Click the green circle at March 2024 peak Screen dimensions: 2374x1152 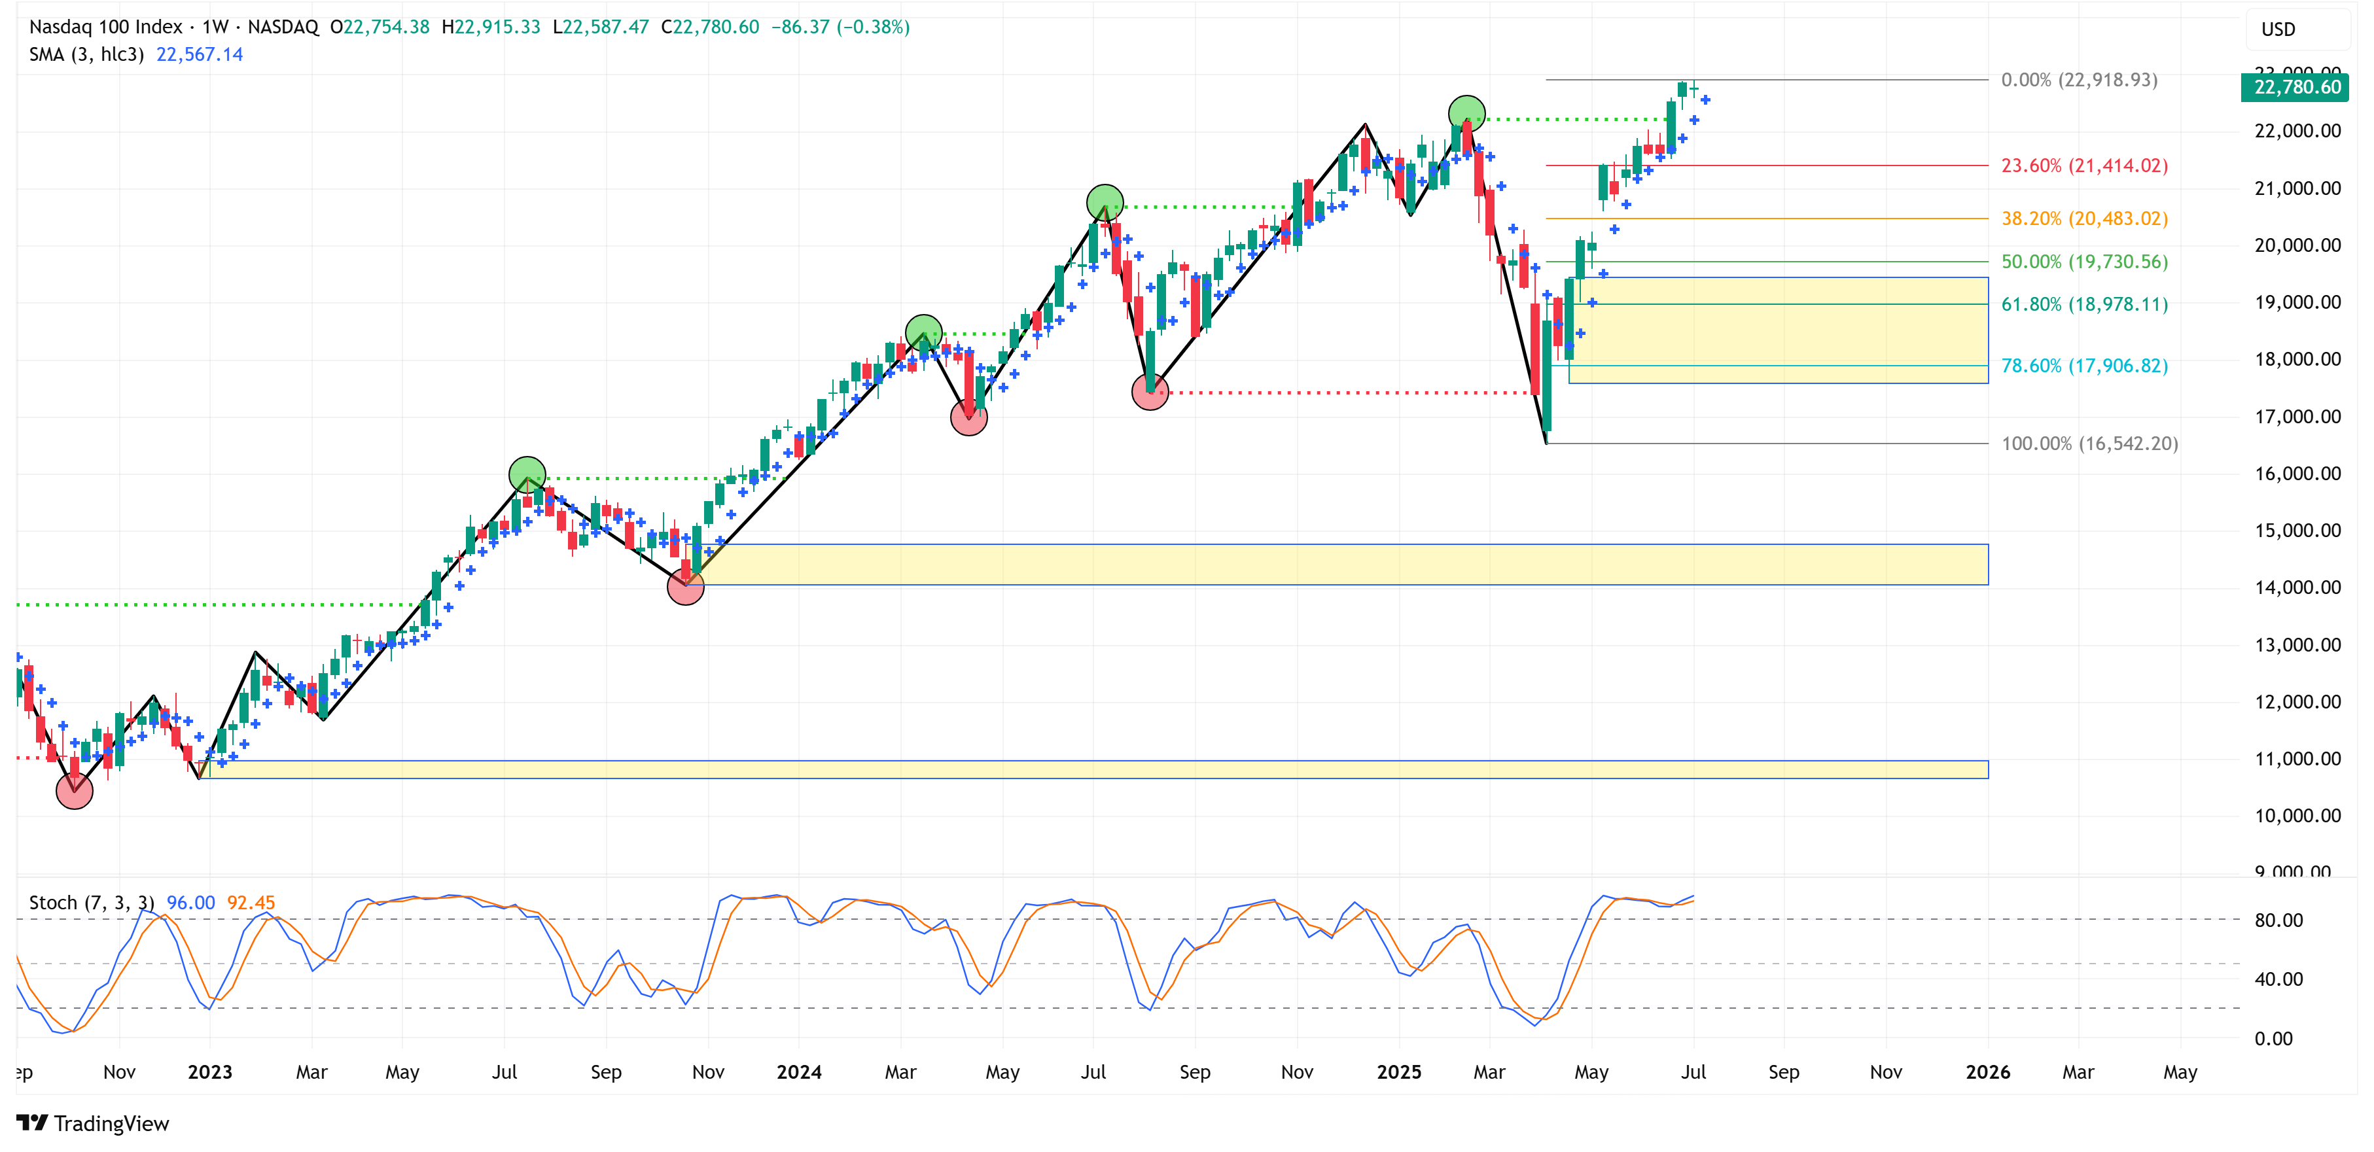point(923,333)
